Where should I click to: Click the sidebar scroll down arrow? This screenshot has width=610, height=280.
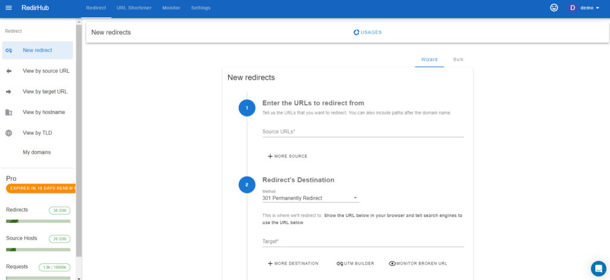pos(79,278)
